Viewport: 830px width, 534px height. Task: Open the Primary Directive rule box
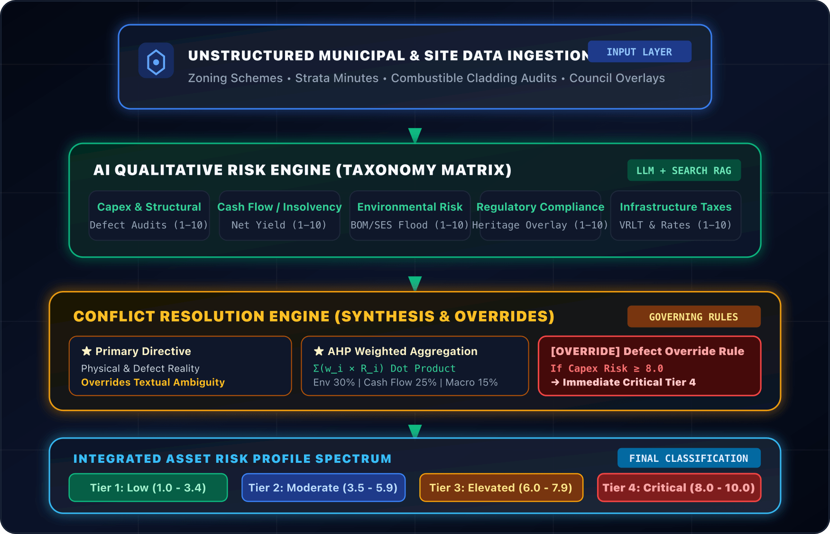[x=180, y=366]
